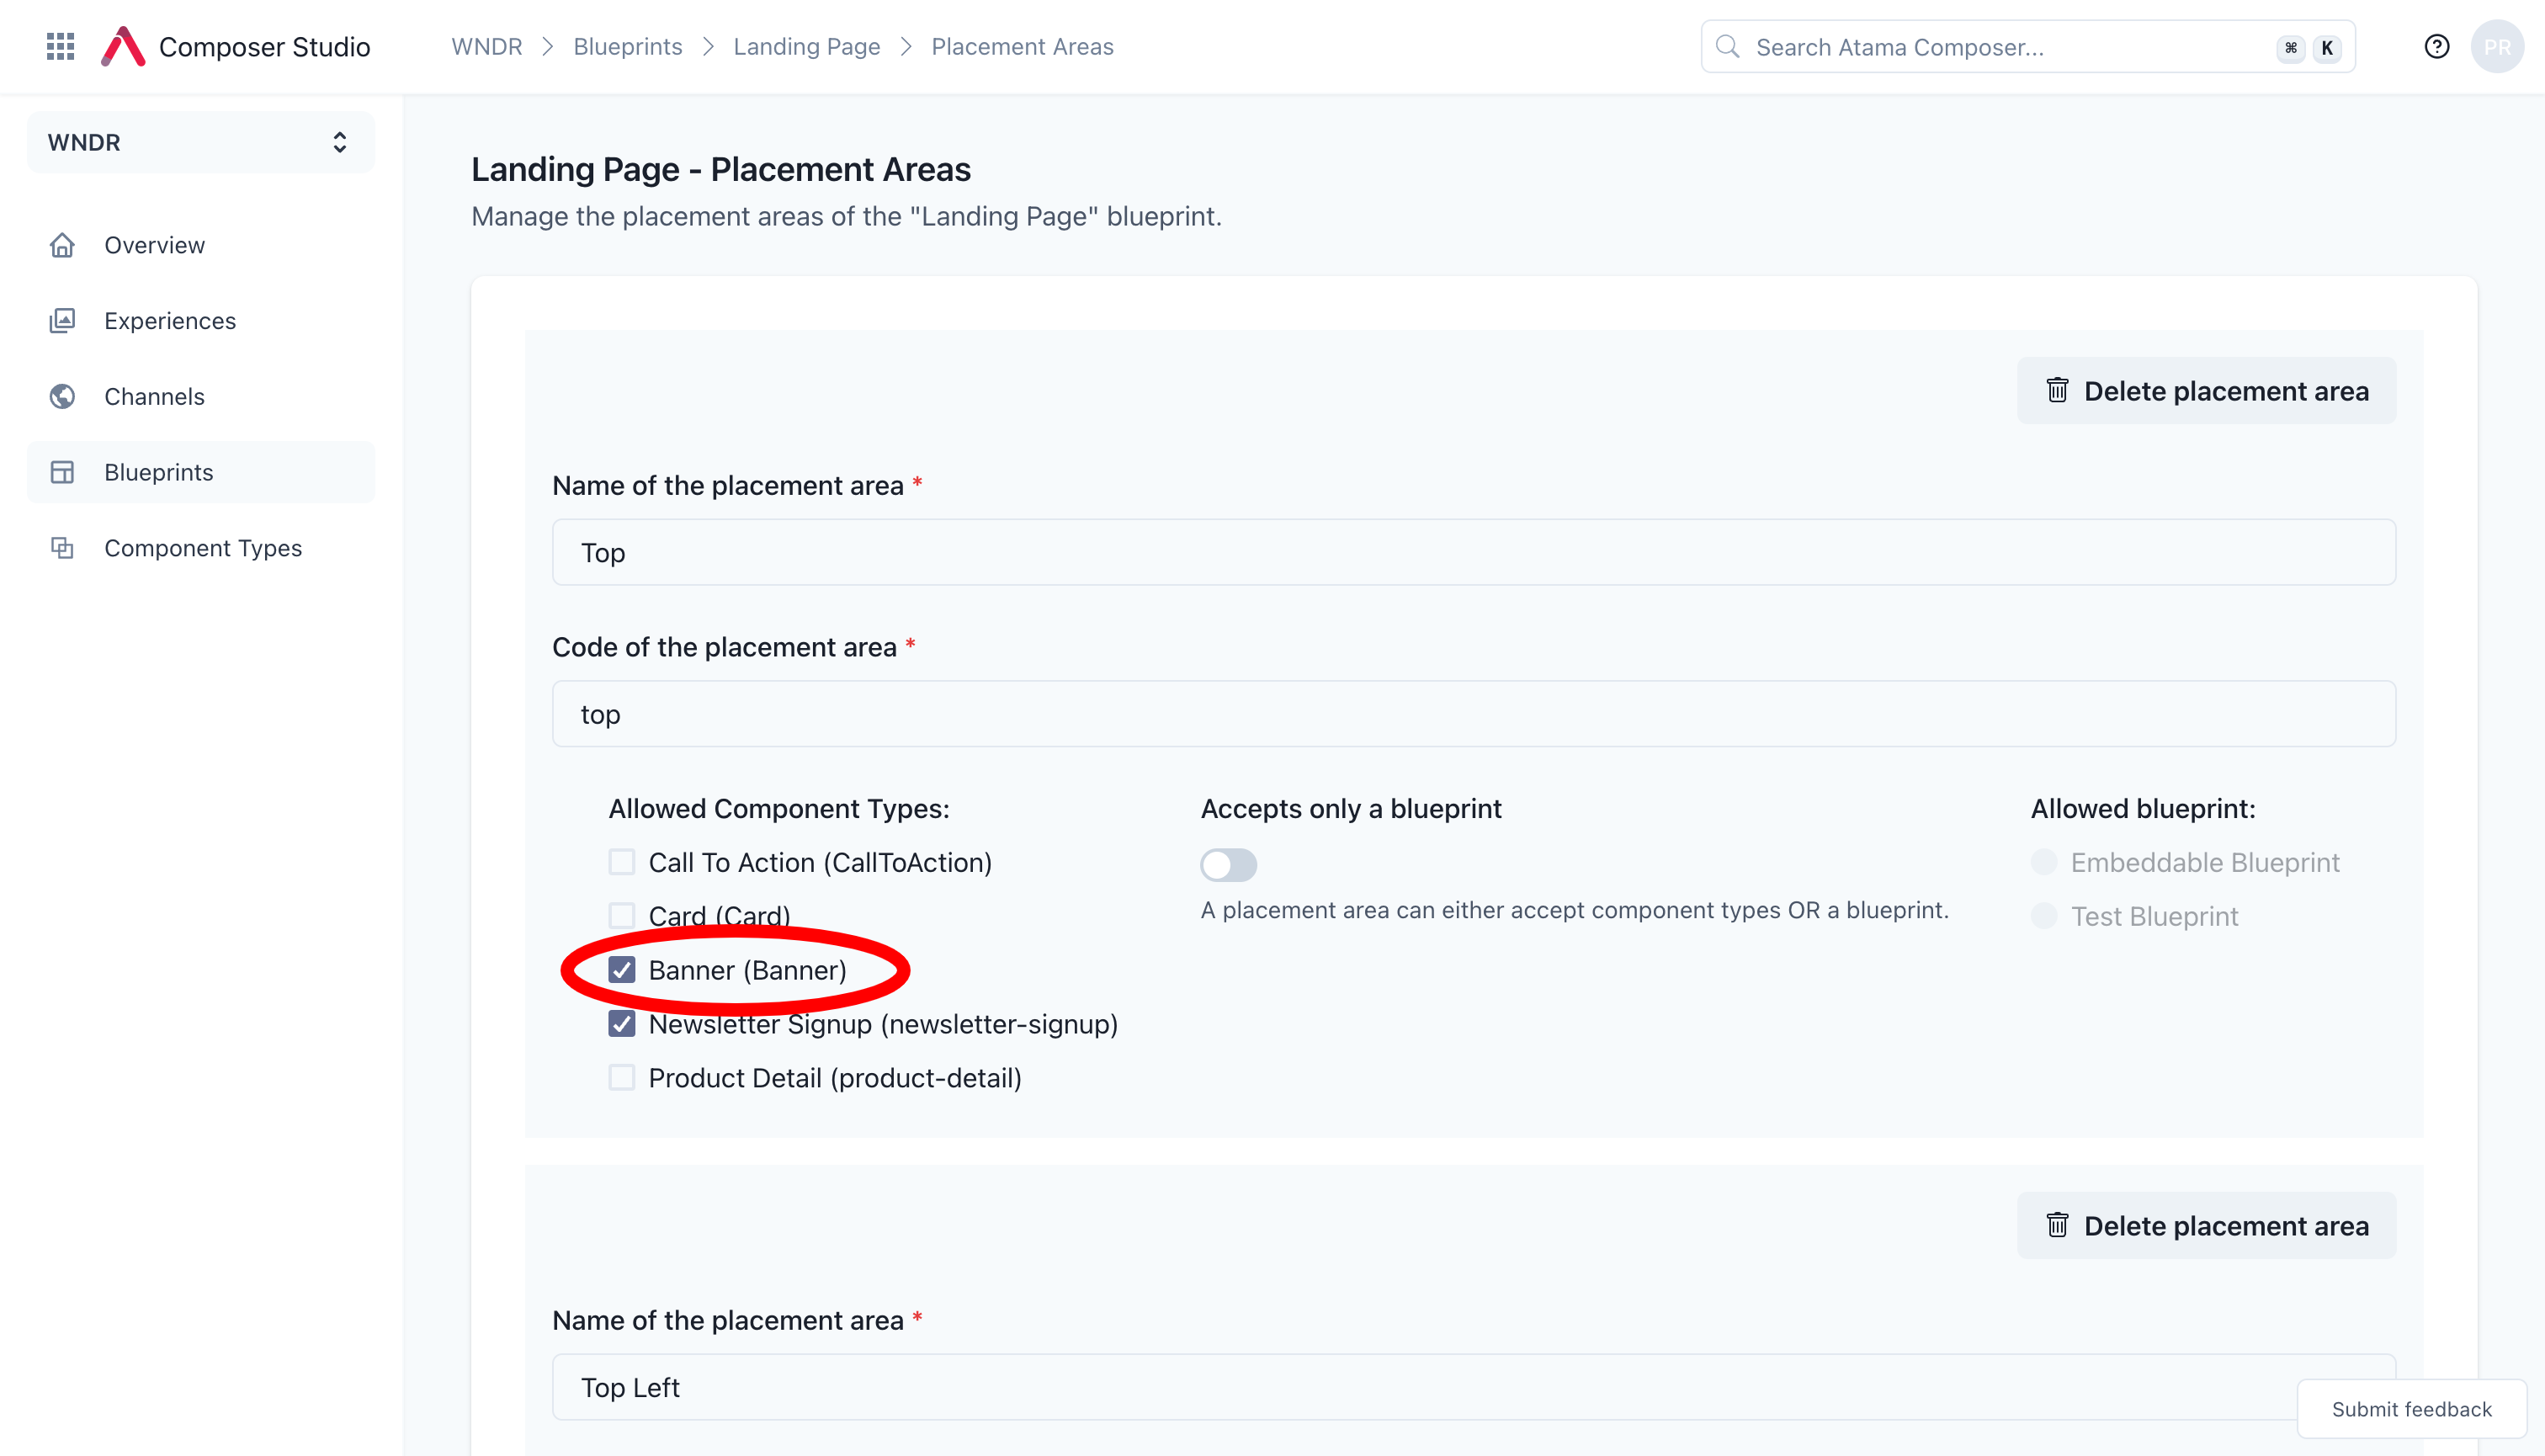The width and height of the screenshot is (2545, 1456).
Task: Click the Top placement area name input
Action: (1474, 552)
